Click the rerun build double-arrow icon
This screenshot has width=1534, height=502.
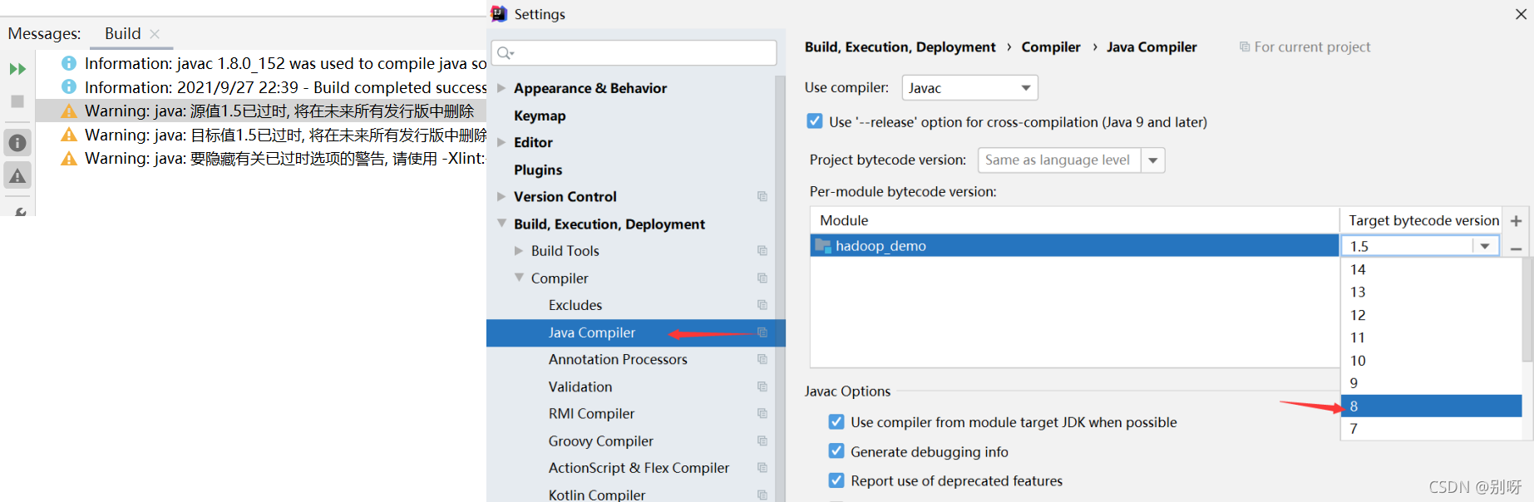[x=17, y=69]
